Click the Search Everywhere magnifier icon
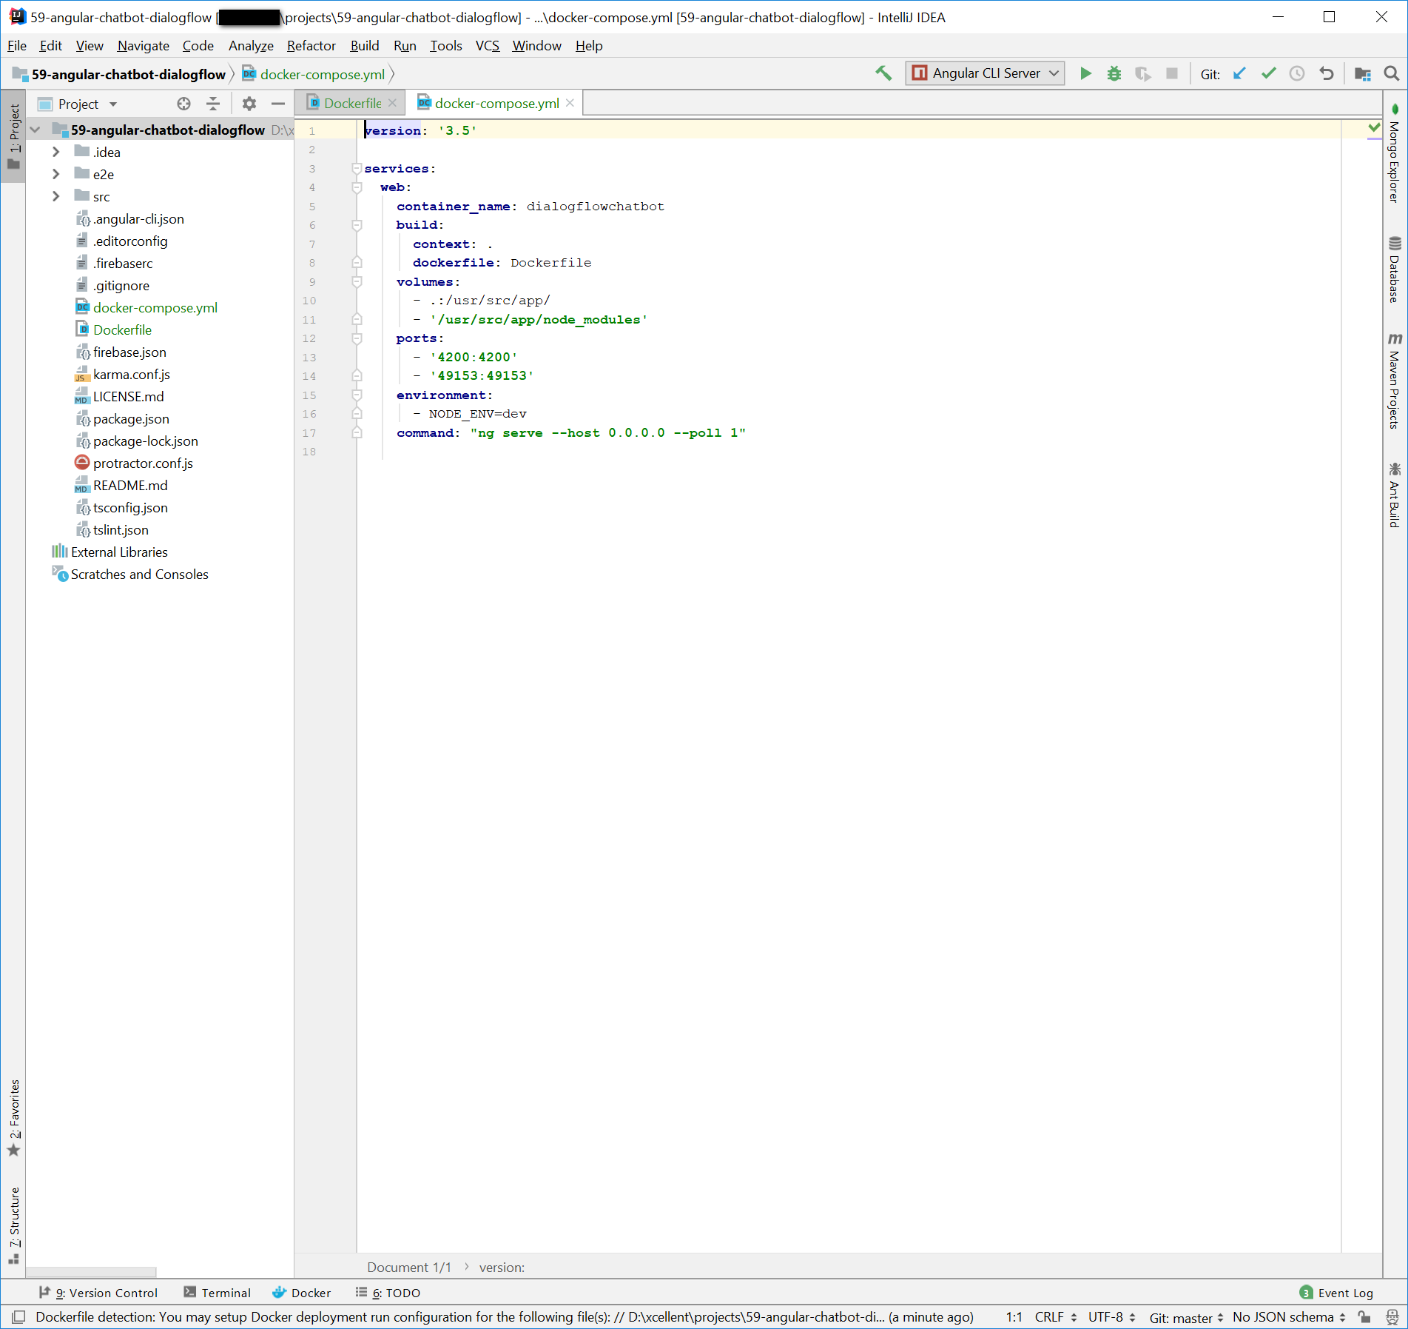The height and width of the screenshot is (1329, 1408). (1392, 73)
